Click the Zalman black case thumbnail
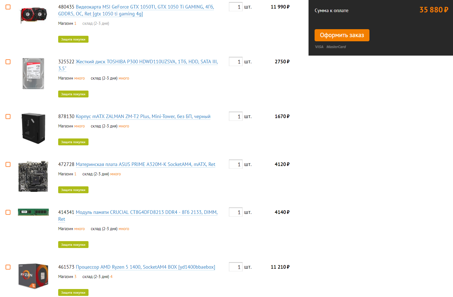The height and width of the screenshot is (297, 453). pyautogui.click(x=33, y=128)
